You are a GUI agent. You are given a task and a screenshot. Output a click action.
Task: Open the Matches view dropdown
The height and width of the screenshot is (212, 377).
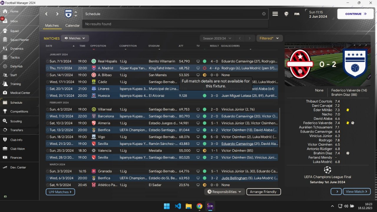[x=75, y=38]
